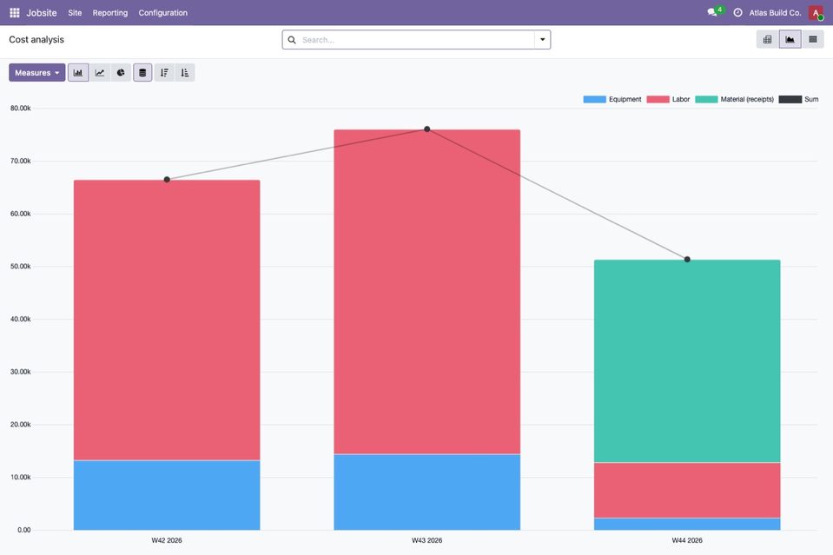Click the Atlas Build Co. company switcher
The image size is (833, 555).
pos(775,13)
